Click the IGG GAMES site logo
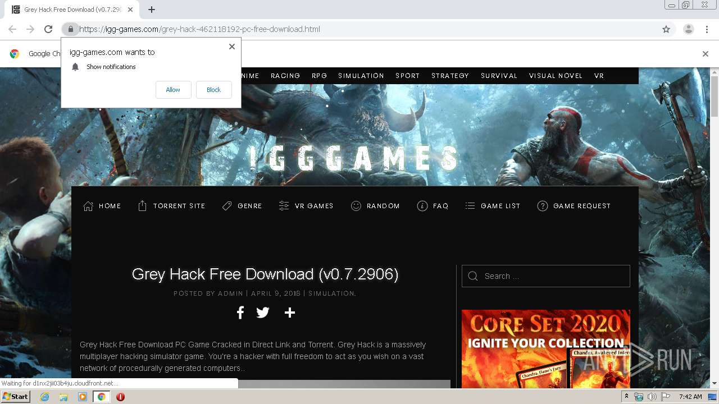Screen dimensions: 719x404 click(x=354, y=158)
